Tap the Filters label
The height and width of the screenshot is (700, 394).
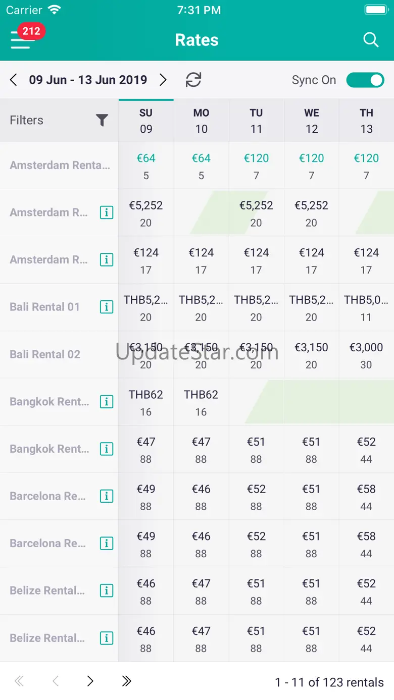27,120
